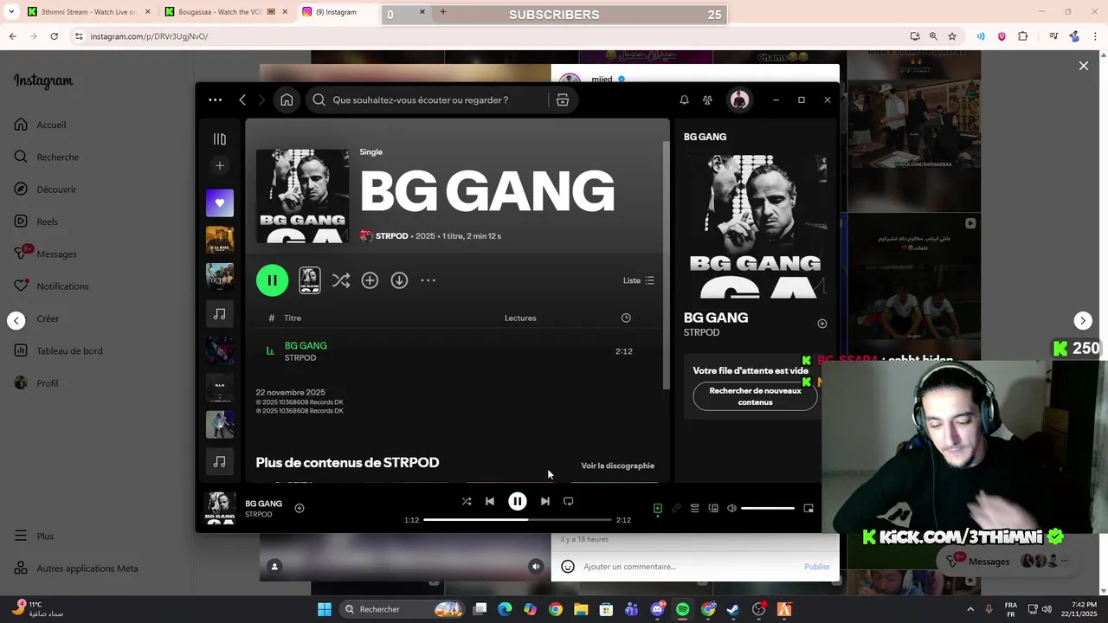Toggle shuffle in bottom player bar
The image size is (1108, 623).
(467, 501)
